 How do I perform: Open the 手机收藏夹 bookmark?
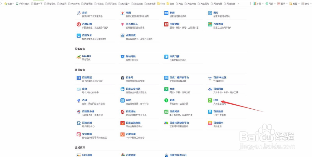(22, 3)
